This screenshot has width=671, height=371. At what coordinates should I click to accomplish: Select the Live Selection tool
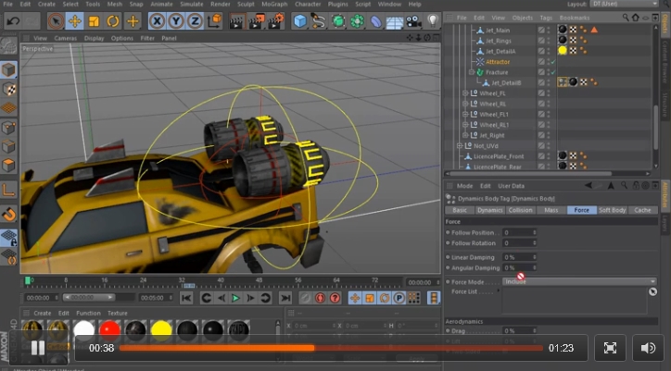pos(56,21)
